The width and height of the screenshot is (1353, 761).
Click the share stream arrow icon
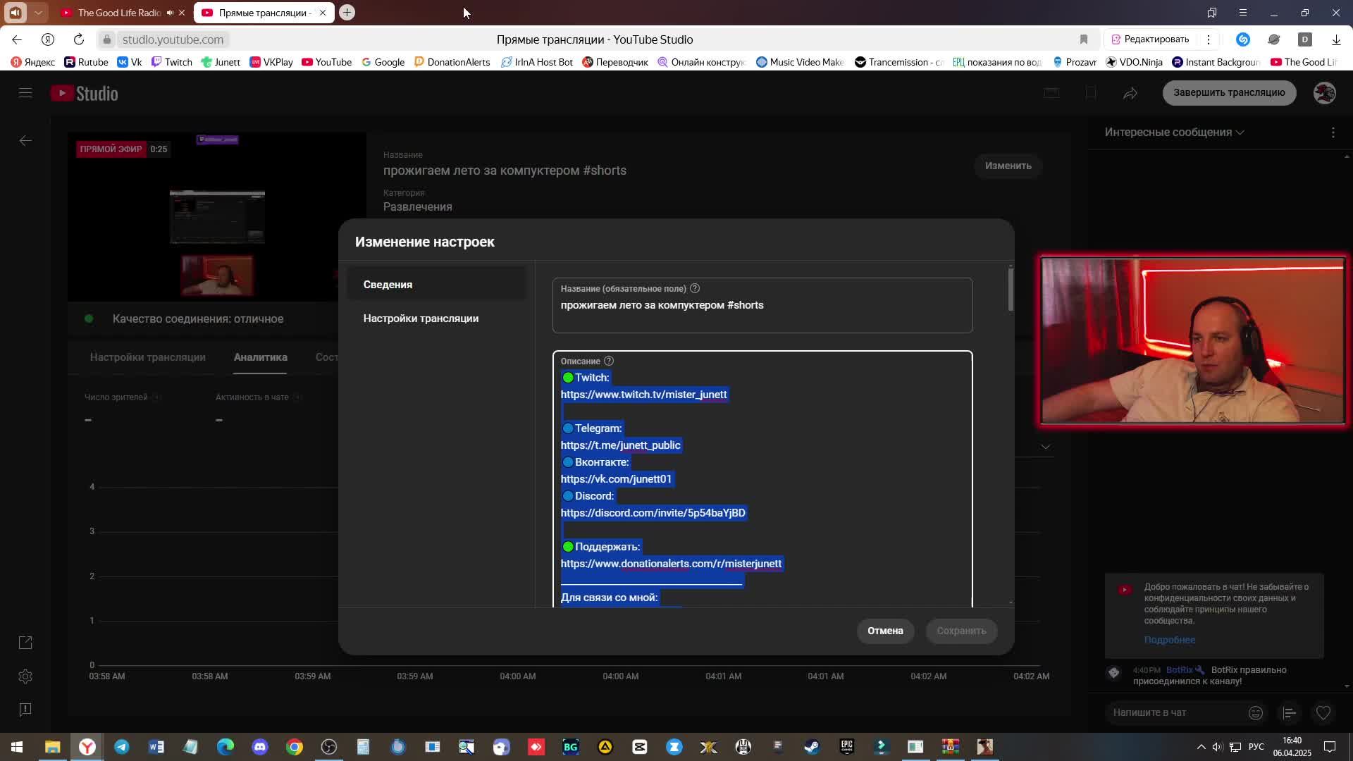(x=1130, y=93)
